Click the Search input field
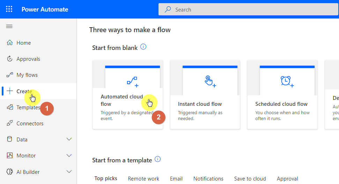Image resolution: width=339 pixels, height=184 pixels. tap(249, 9)
